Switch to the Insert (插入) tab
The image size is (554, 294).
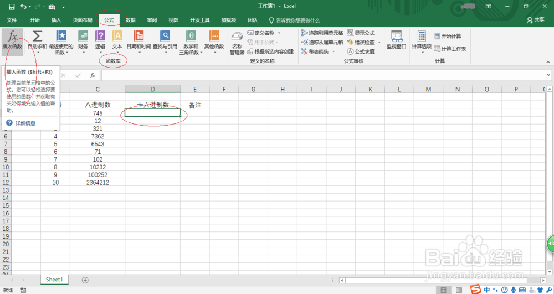(x=56, y=20)
